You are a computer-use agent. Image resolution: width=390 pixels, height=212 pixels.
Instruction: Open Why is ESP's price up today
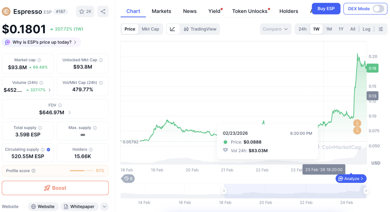[41, 42]
